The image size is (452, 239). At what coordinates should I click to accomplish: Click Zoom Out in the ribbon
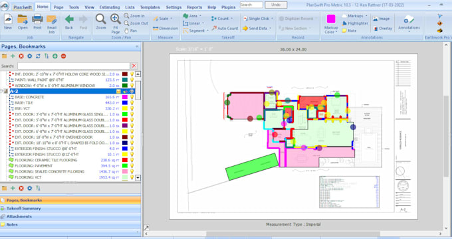pyautogui.click(x=136, y=23)
